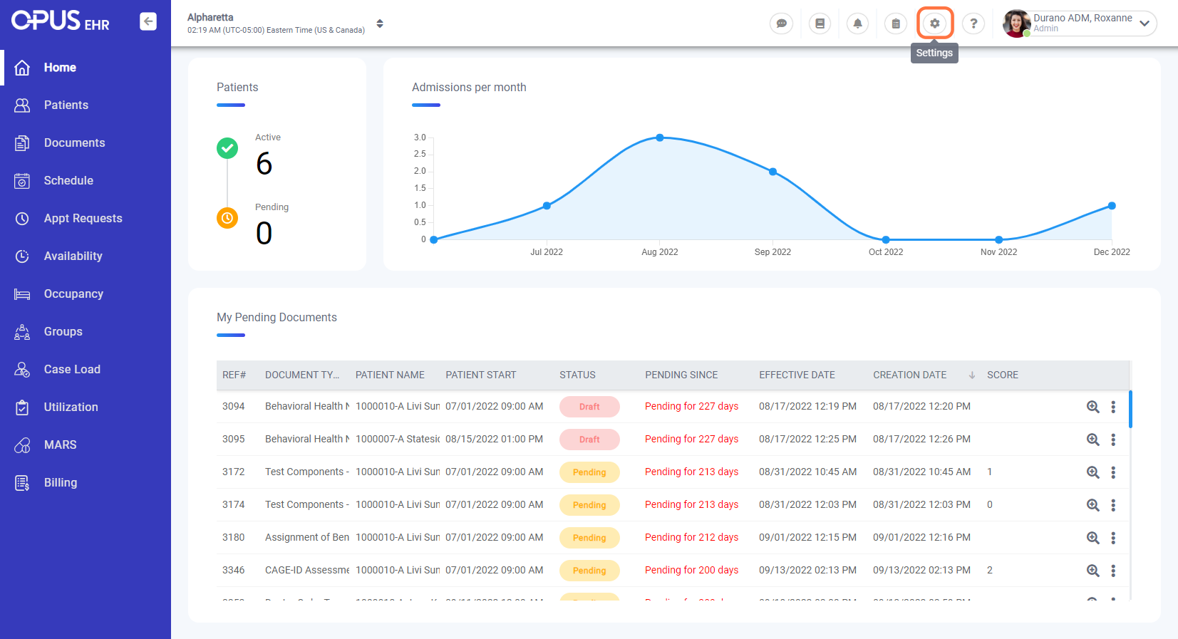Click Draft status badge for 3094
The image size is (1178, 639).
coord(589,407)
